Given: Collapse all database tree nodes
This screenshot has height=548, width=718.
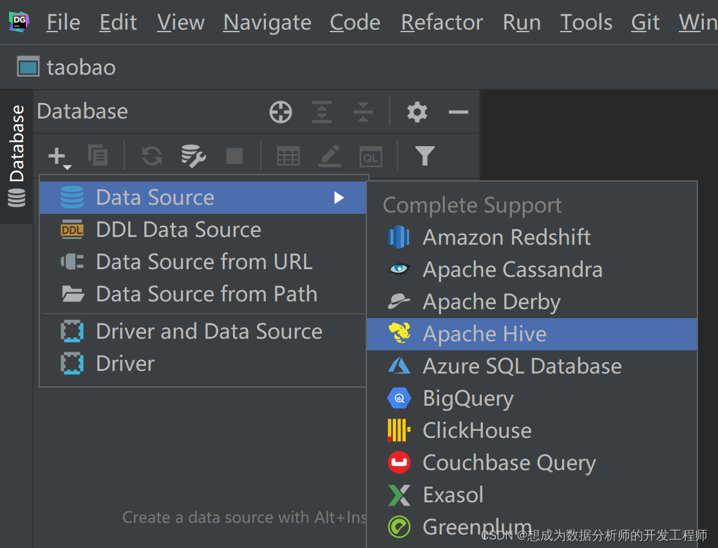Looking at the screenshot, I should pos(363,112).
